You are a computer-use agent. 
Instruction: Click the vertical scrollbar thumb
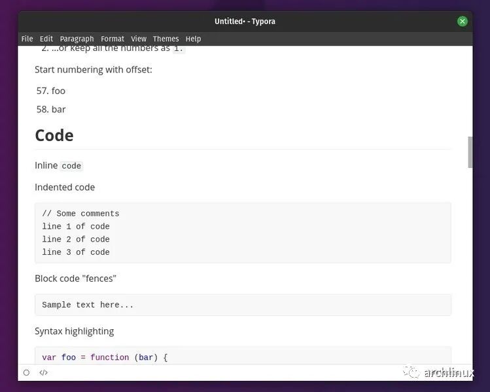coord(470,152)
